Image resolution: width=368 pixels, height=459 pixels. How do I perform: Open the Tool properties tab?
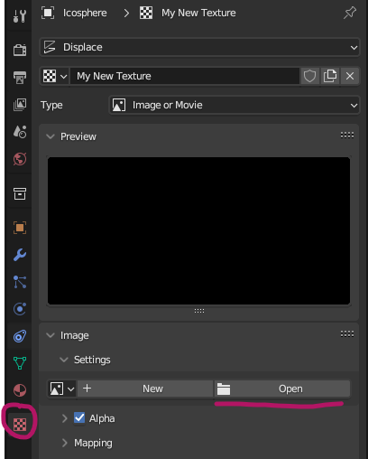[x=20, y=15]
